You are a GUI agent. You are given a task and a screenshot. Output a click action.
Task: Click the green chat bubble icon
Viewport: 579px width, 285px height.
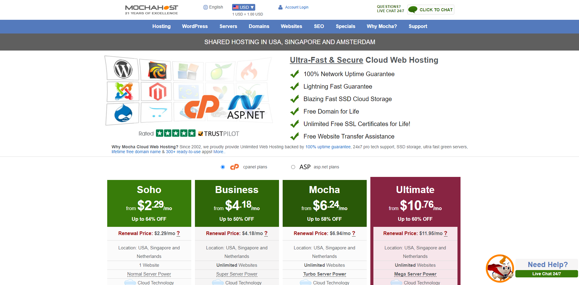[x=413, y=10]
